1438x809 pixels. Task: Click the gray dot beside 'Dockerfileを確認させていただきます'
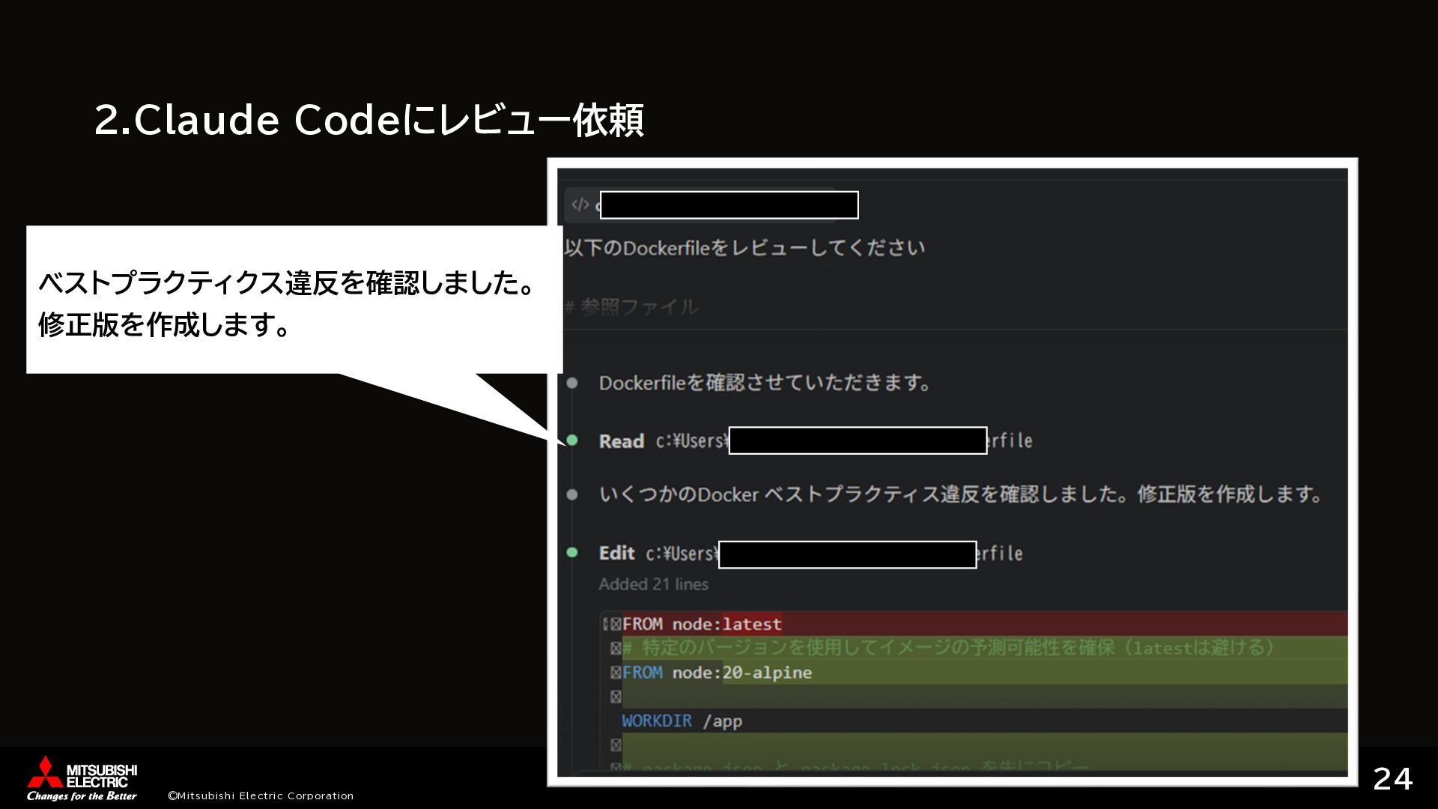coord(572,383)
